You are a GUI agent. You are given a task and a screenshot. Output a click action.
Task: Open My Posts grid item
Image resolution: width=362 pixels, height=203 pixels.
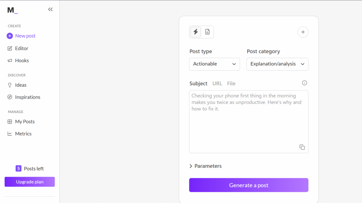[21, 121]
